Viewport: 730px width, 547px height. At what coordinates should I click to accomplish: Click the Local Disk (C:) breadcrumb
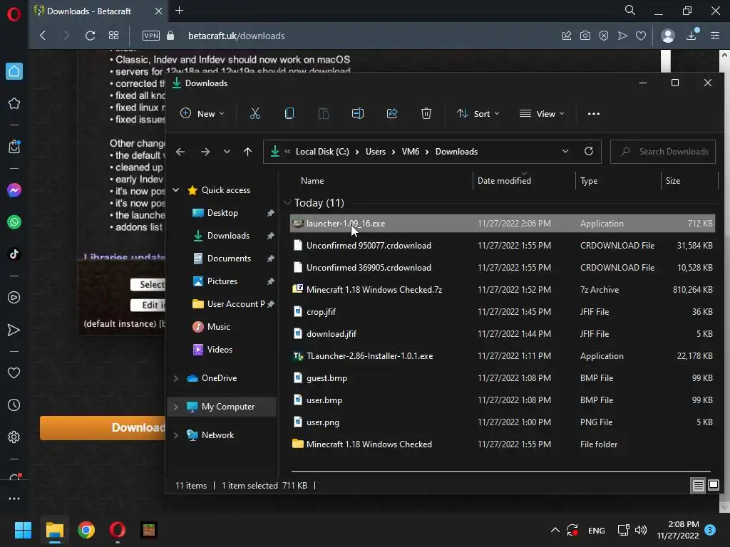[x=322, y=152]
